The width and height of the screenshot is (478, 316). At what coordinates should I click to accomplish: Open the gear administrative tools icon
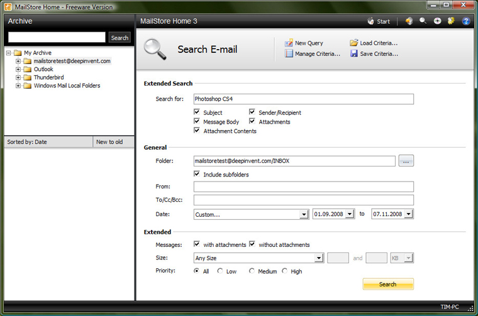tap(451, 21)
